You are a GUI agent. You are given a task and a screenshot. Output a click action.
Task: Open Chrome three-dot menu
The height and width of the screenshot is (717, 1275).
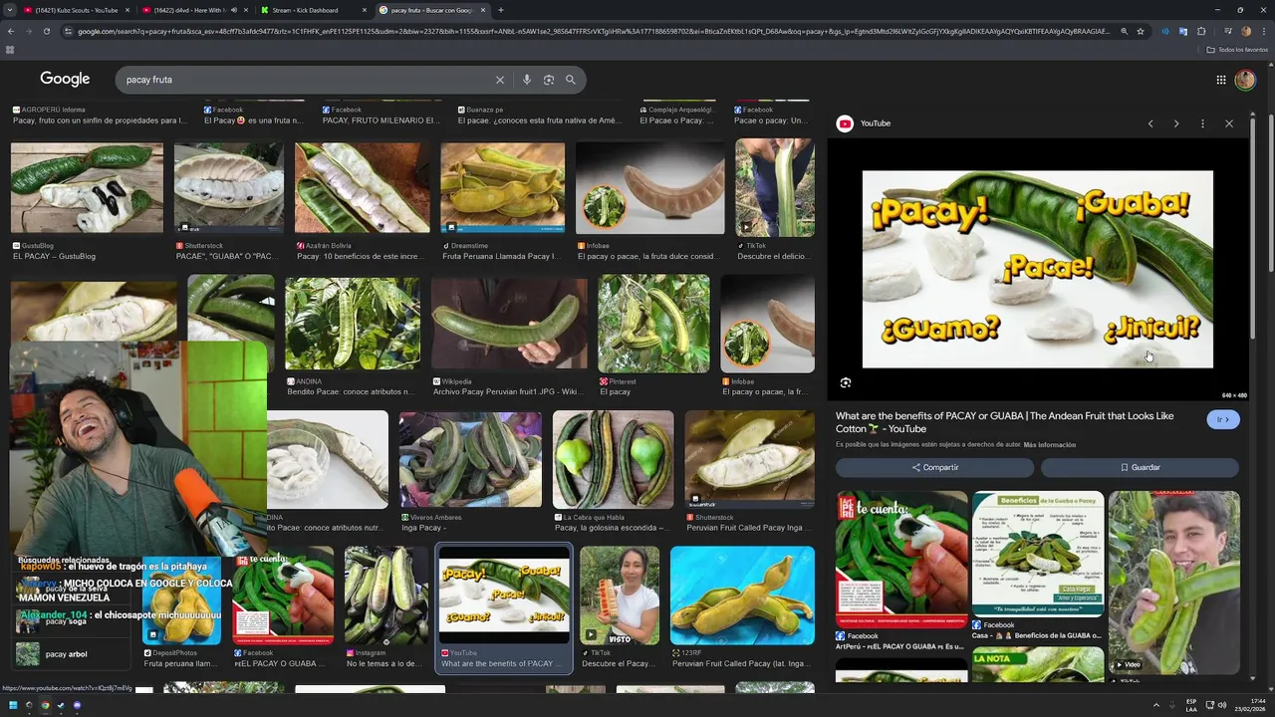click(1263, 31)
